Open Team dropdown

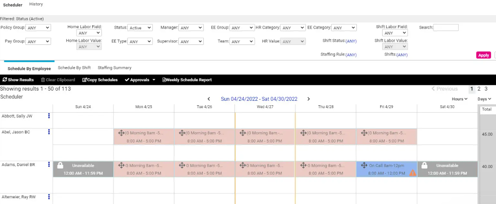242,42
